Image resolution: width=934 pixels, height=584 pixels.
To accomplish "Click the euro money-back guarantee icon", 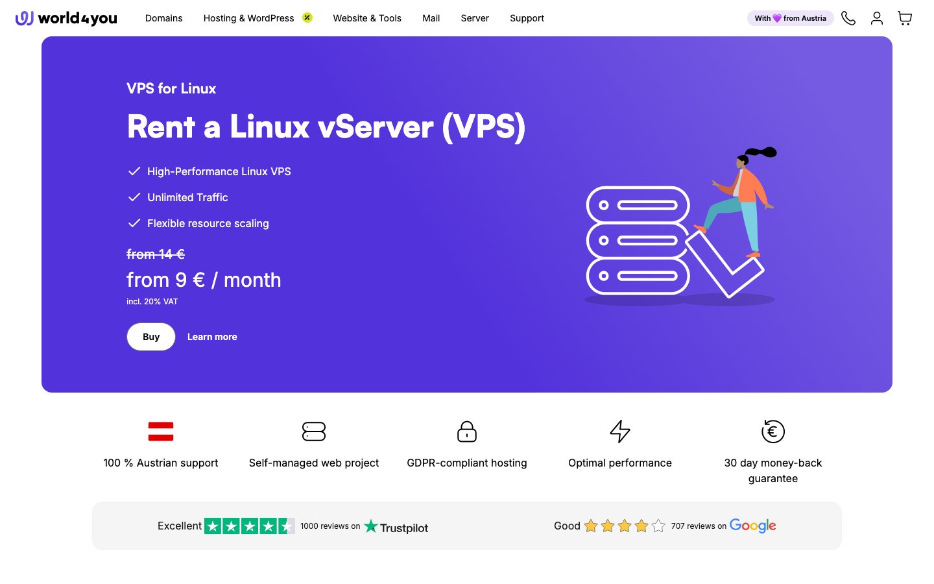I will [773, 432].
